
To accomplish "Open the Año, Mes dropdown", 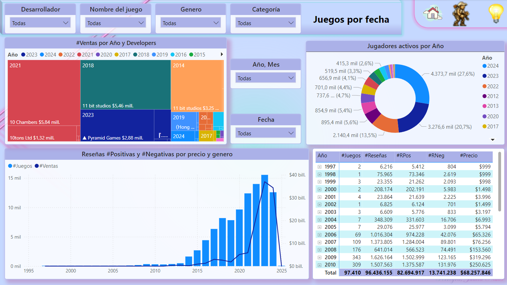I will tap(266, 78).
